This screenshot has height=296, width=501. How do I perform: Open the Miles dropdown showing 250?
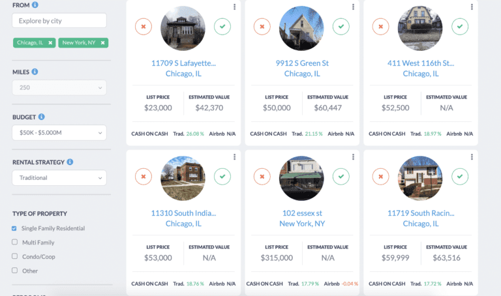59,87
